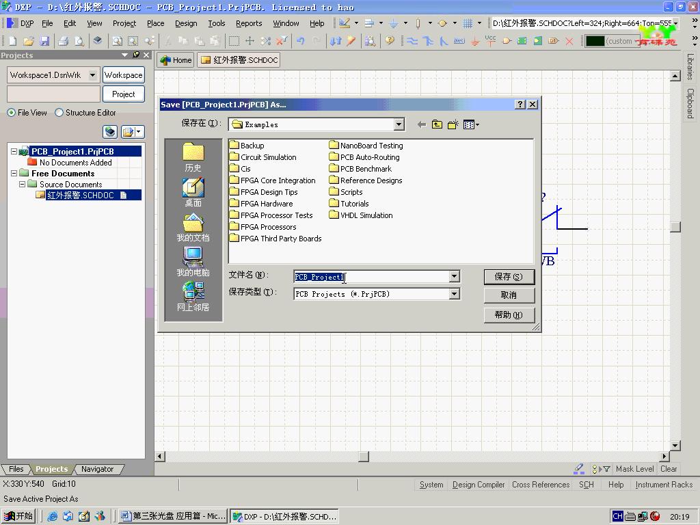Open the Design menu
The height and width of the screenshot is (525, 700).
coord(186,23)
